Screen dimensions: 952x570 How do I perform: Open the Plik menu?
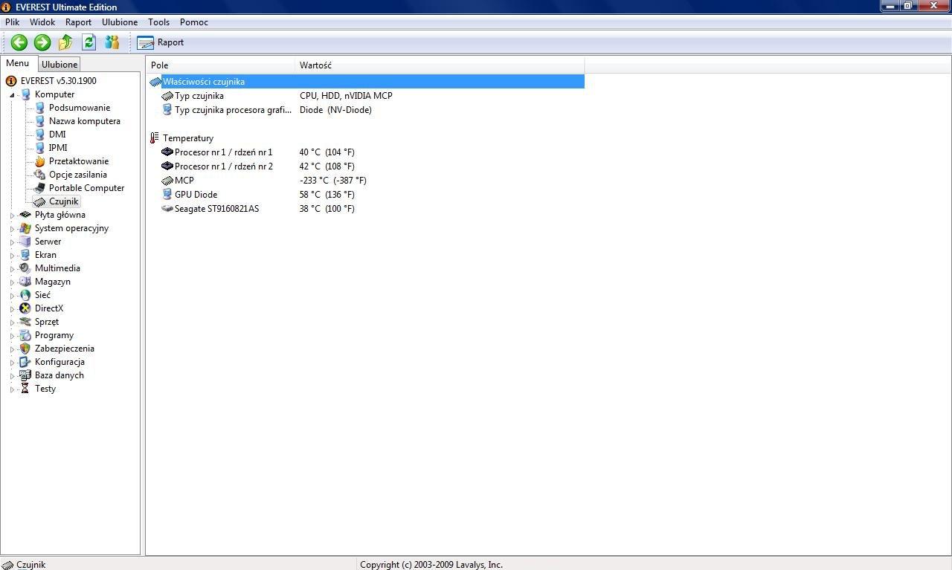click(x=12, y=22)
